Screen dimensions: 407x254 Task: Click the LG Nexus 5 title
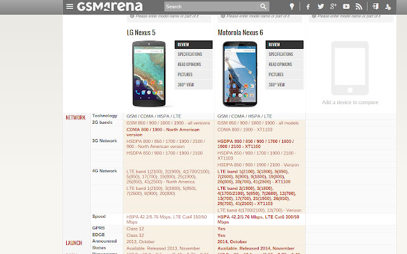(x=141, y=32)
